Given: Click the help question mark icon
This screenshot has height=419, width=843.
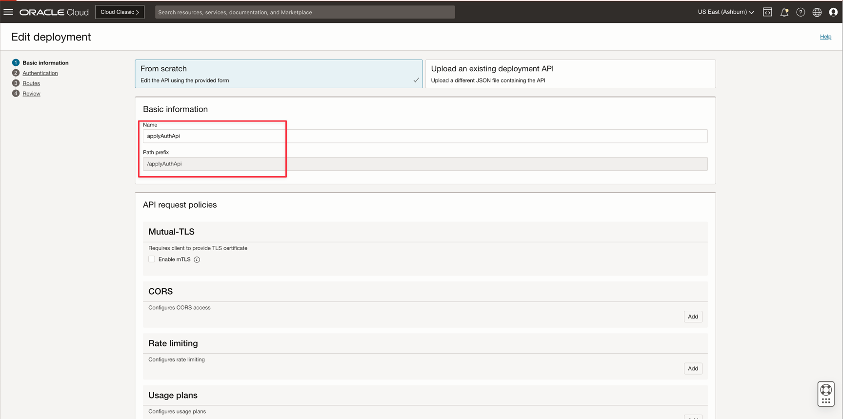Looking at the screenshot, I should click(801, 12).
